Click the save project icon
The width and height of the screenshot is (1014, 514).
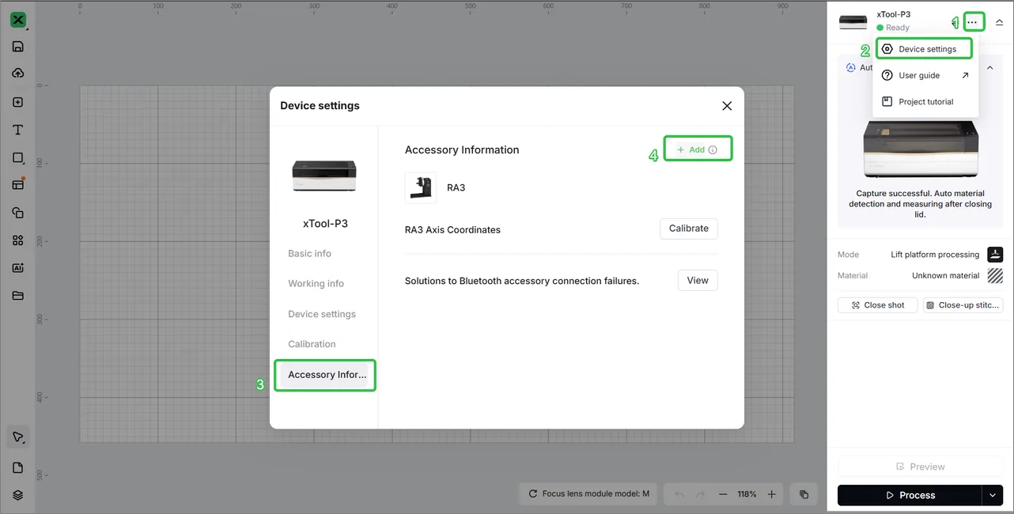[x=18, y=47]
